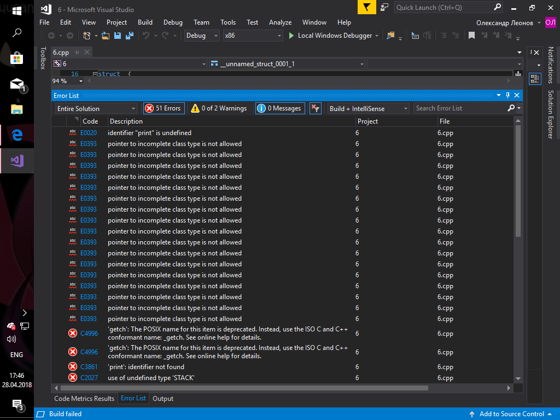Clear the Error List build filter icon
The height and width of the screenshot is (420, 560).
click(315, 108)
